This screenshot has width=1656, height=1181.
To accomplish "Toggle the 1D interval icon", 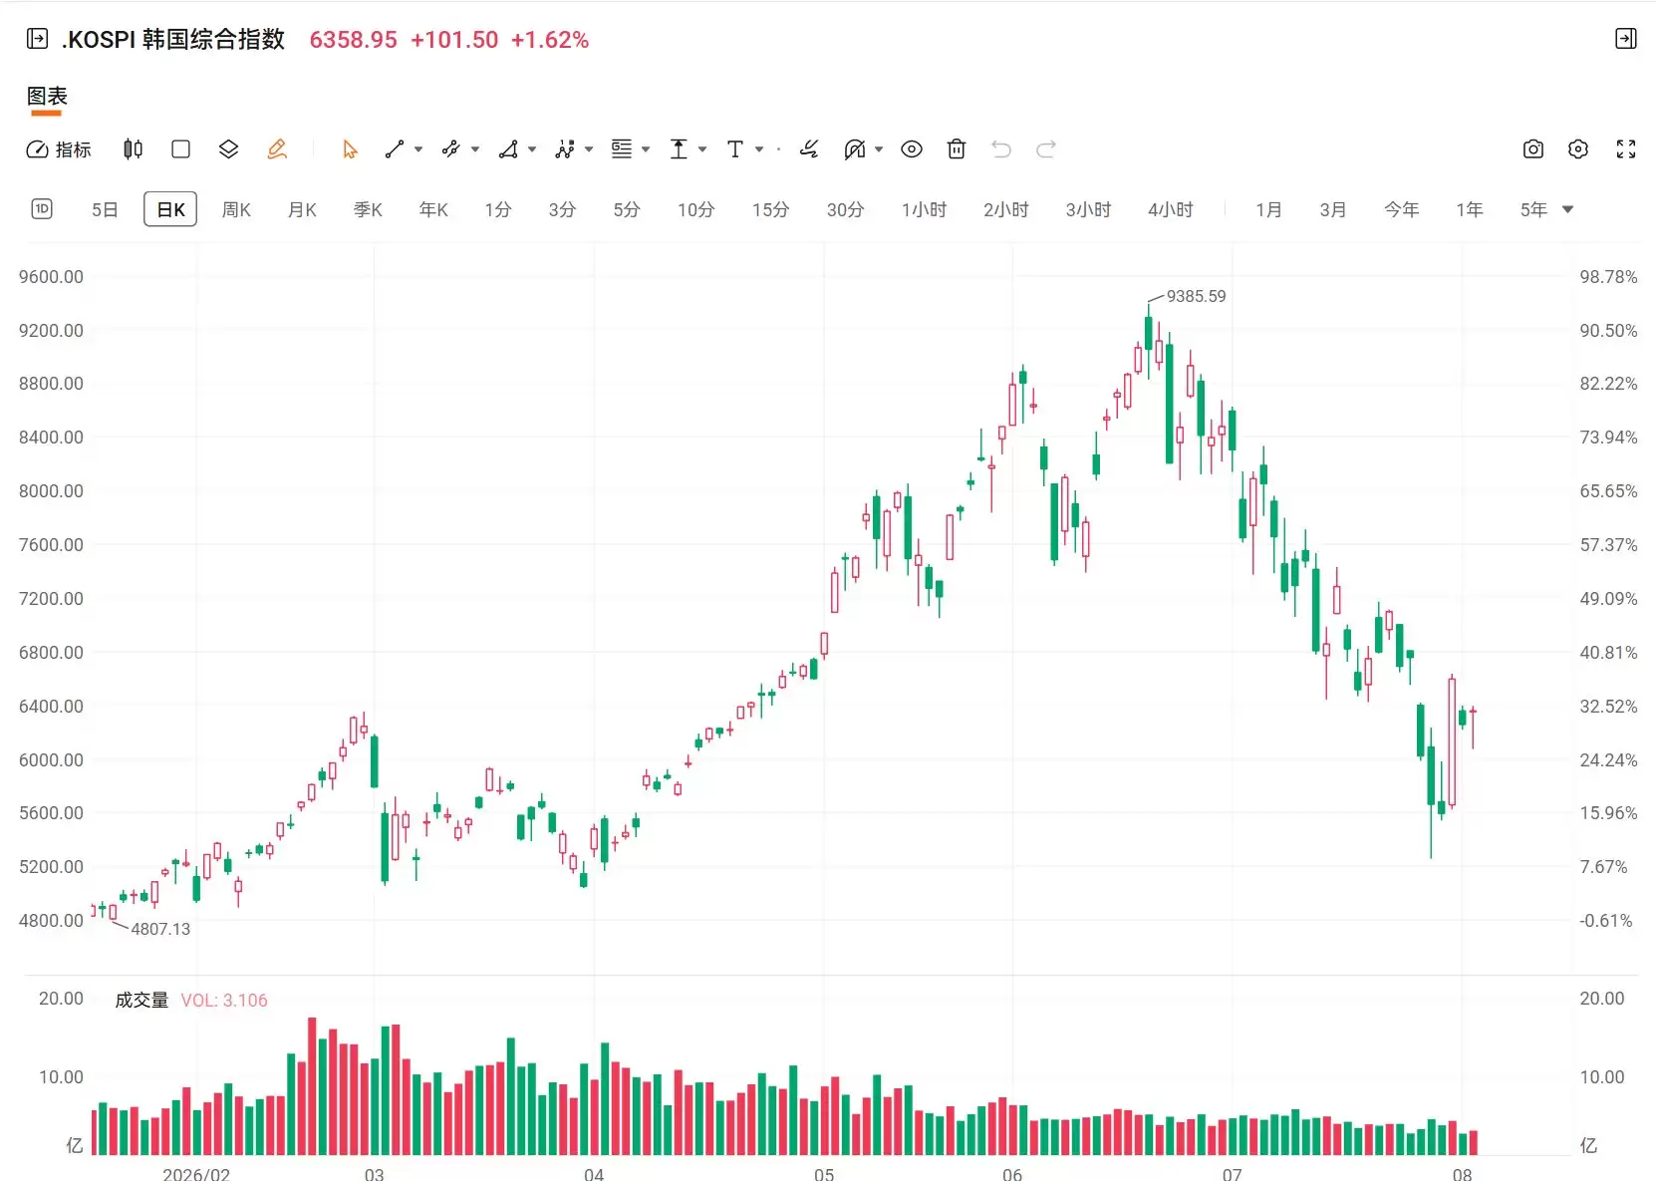I will tap(42, 209).
